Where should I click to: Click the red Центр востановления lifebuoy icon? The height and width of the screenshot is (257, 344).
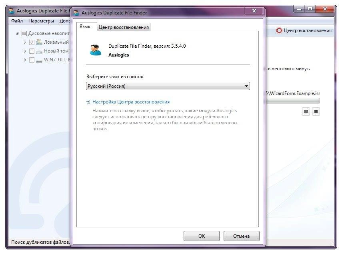coord(279,30)
